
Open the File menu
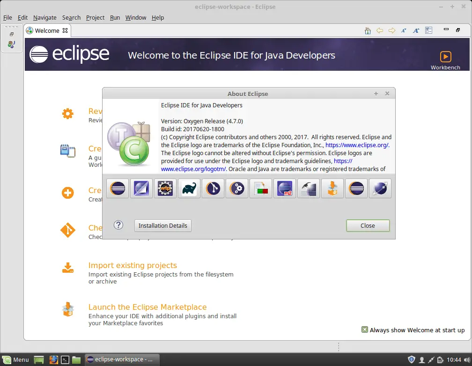pyautogui.click(x=7, y=17)
